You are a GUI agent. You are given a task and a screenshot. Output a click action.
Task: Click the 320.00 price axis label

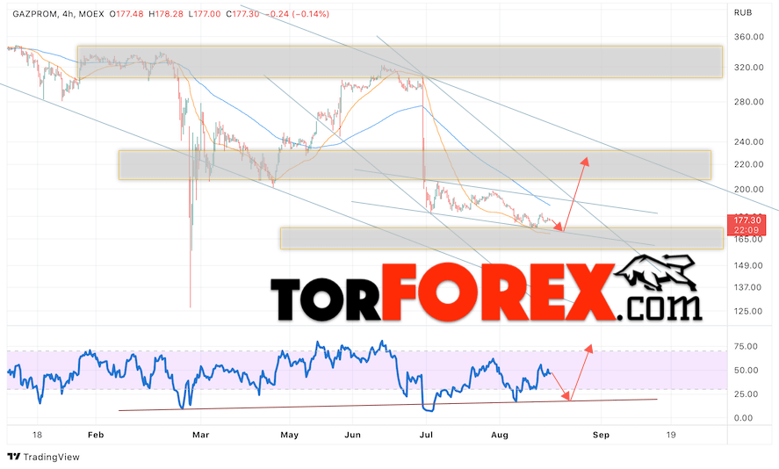coord(748,68)
